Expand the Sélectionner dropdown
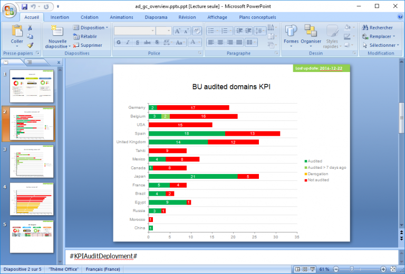405x274 pixels. (379, 45)
